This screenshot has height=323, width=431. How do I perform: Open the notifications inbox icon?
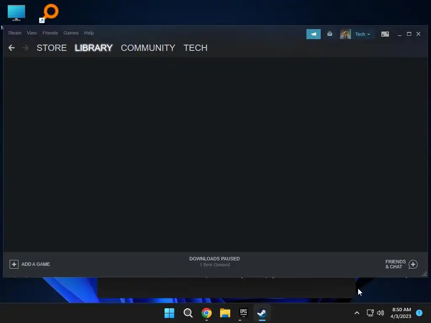tap(330, 34)
